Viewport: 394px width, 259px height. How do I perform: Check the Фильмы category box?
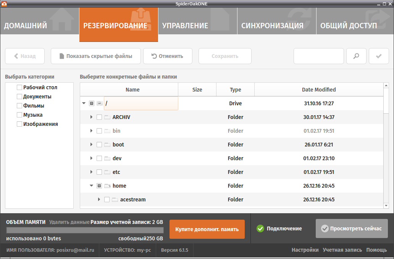[19, 106]
